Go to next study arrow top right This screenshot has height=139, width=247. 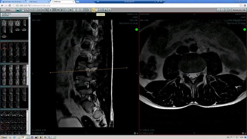click(x=222, y=10)
